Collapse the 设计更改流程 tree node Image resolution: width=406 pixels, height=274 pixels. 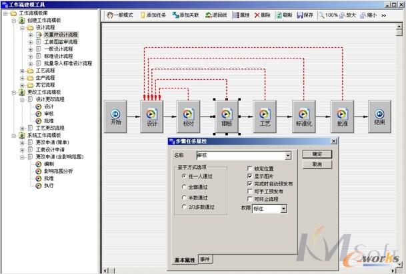click(22, 99)
